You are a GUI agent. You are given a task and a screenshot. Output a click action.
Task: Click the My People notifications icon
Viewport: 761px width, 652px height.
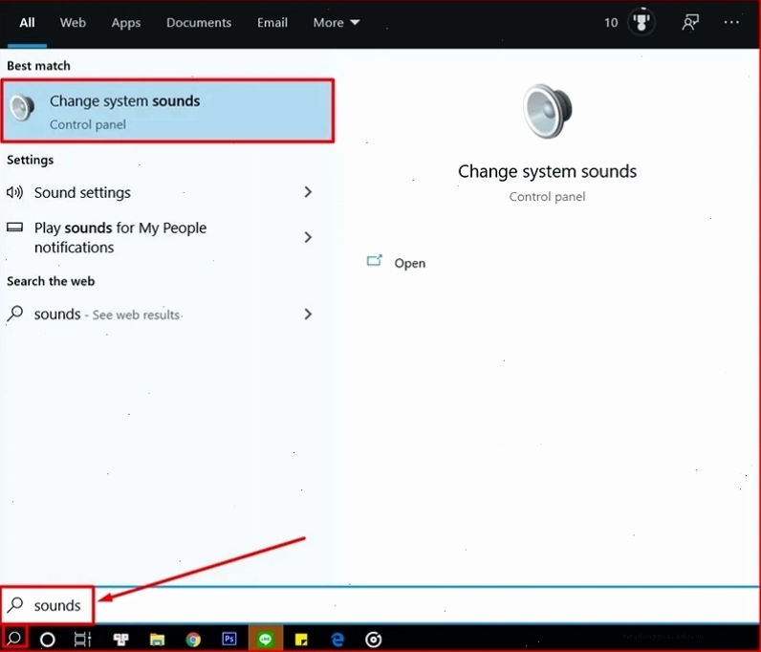(x=14, y=227)
